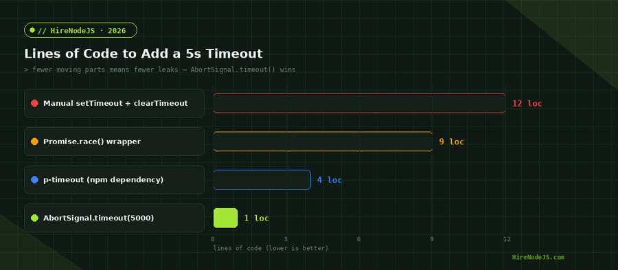Screen dimensions: 618x270
Task: Click the red-outlined 12 loc bar
Action: [359, 103]
